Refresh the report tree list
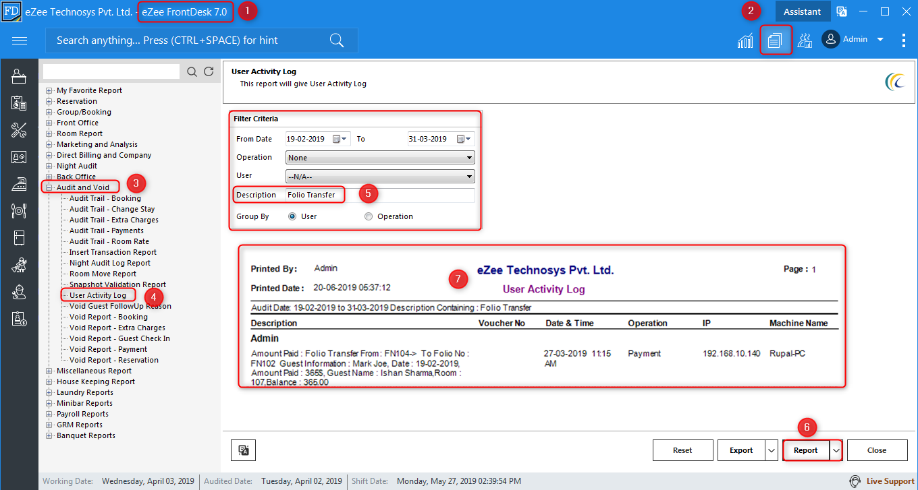This screenshot has height=490, width=918. coord(209,71)
